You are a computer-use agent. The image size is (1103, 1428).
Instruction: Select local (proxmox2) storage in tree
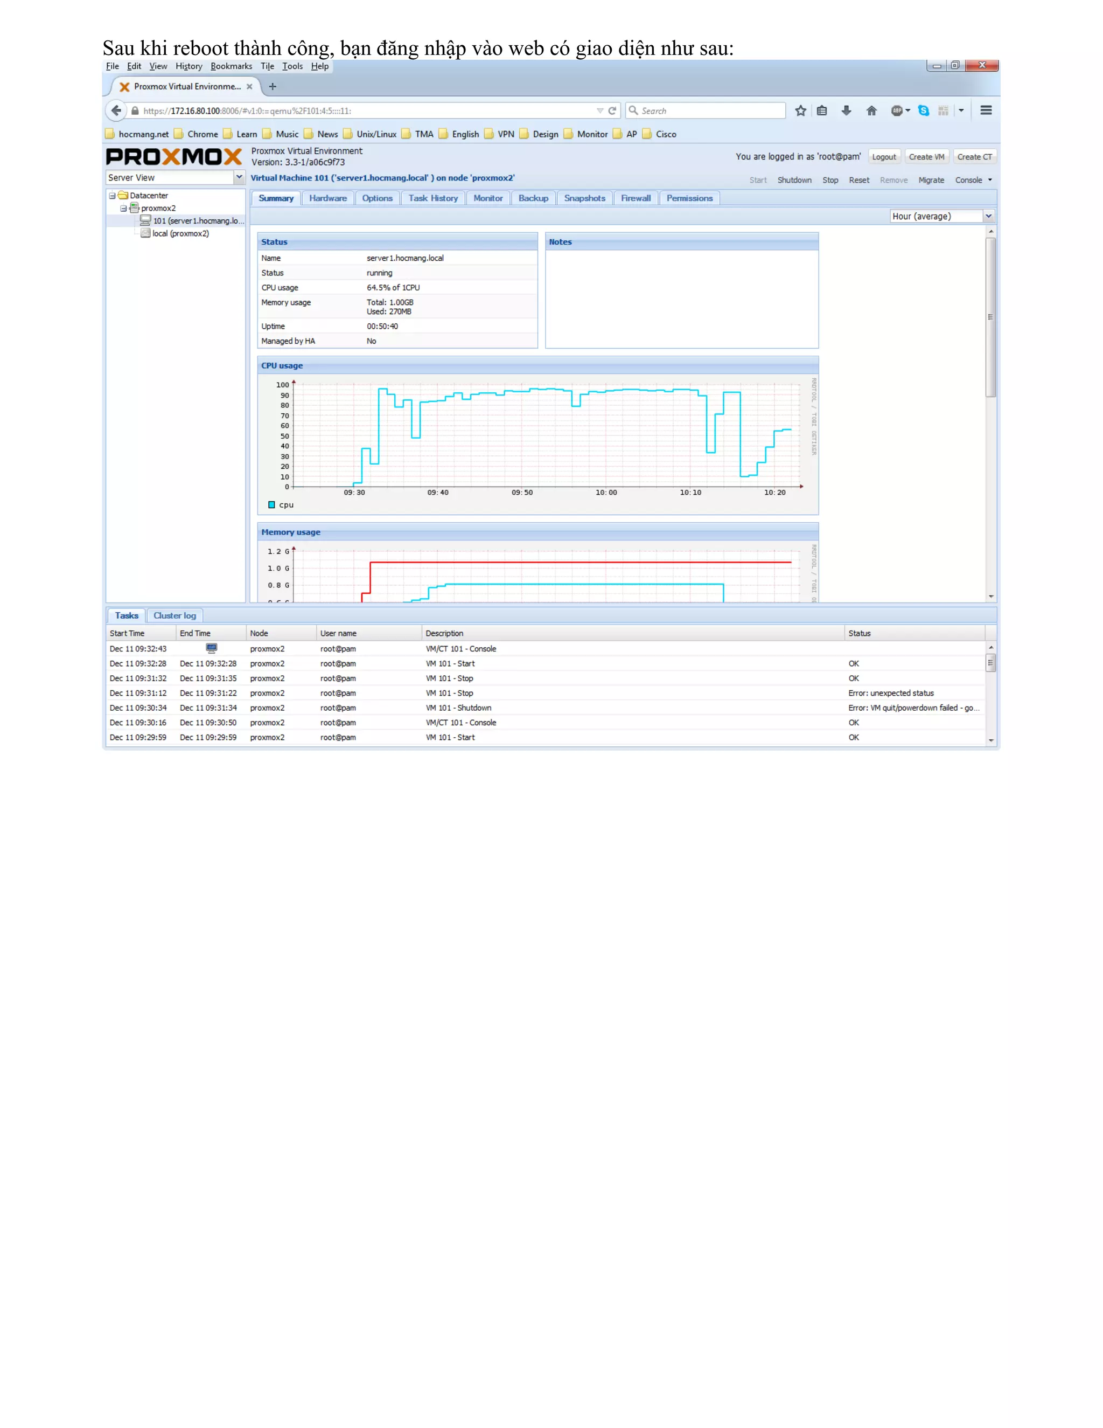[x=180, y=233]
